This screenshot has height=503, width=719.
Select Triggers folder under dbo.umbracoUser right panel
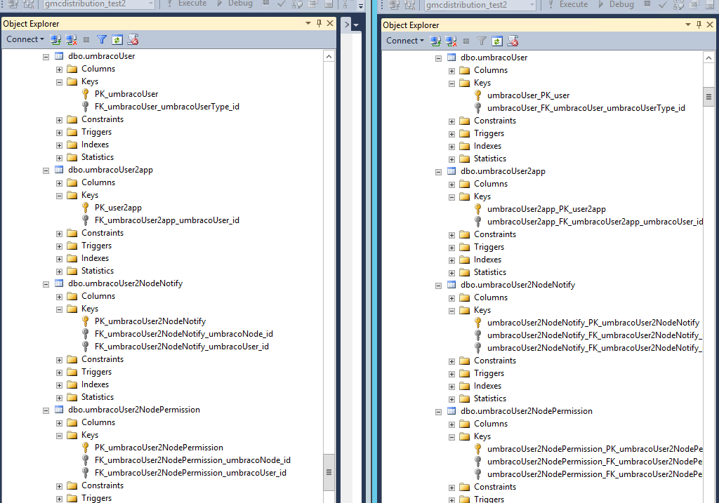[x=489, y=133]
